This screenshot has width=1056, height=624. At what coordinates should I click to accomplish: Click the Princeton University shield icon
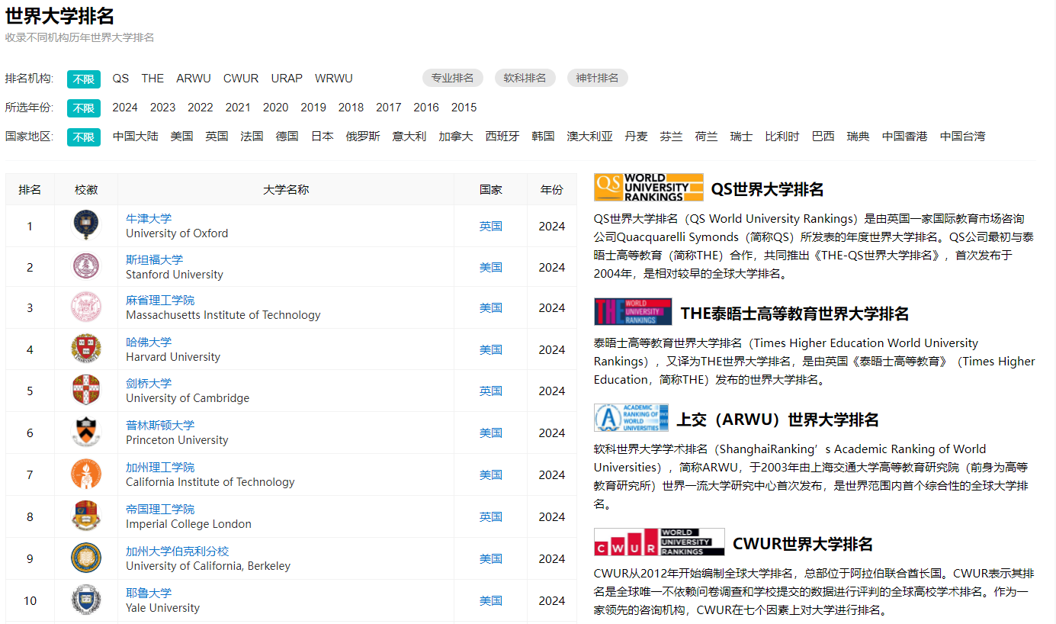point(86,433)
